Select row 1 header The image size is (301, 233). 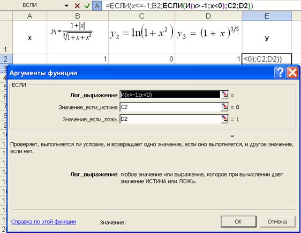point(6,37)
